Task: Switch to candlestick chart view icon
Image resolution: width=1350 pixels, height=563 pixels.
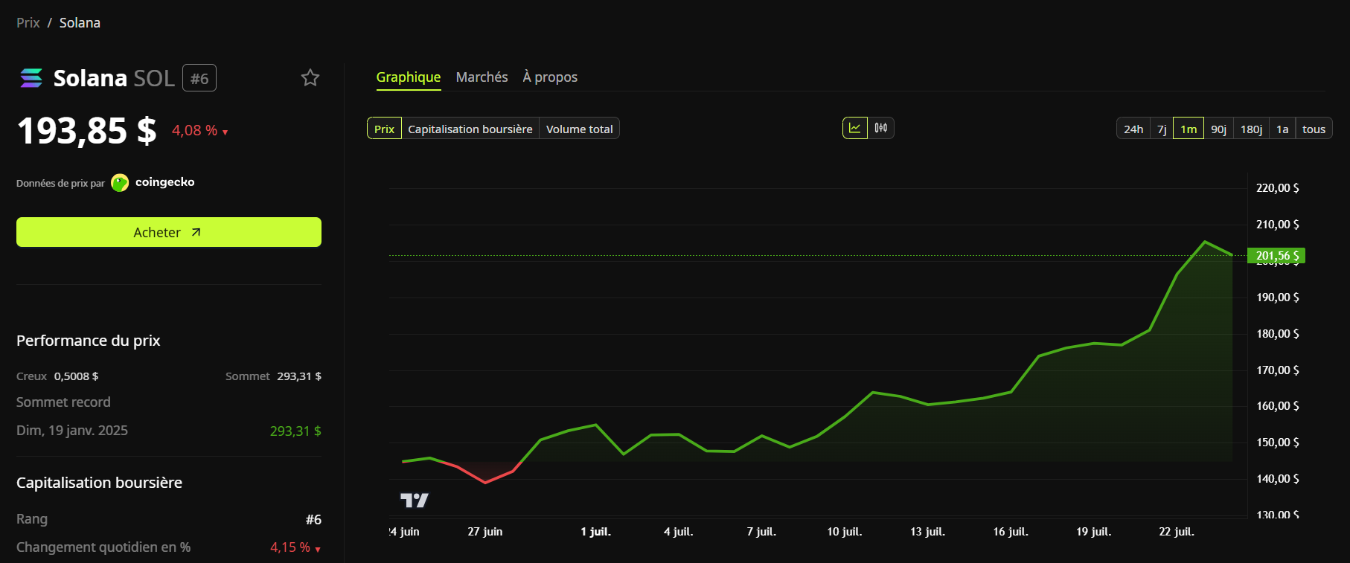Action: (881, 128)
